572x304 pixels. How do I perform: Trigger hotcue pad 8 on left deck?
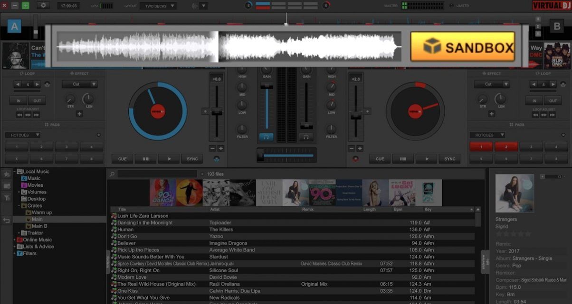click(91, 159)
